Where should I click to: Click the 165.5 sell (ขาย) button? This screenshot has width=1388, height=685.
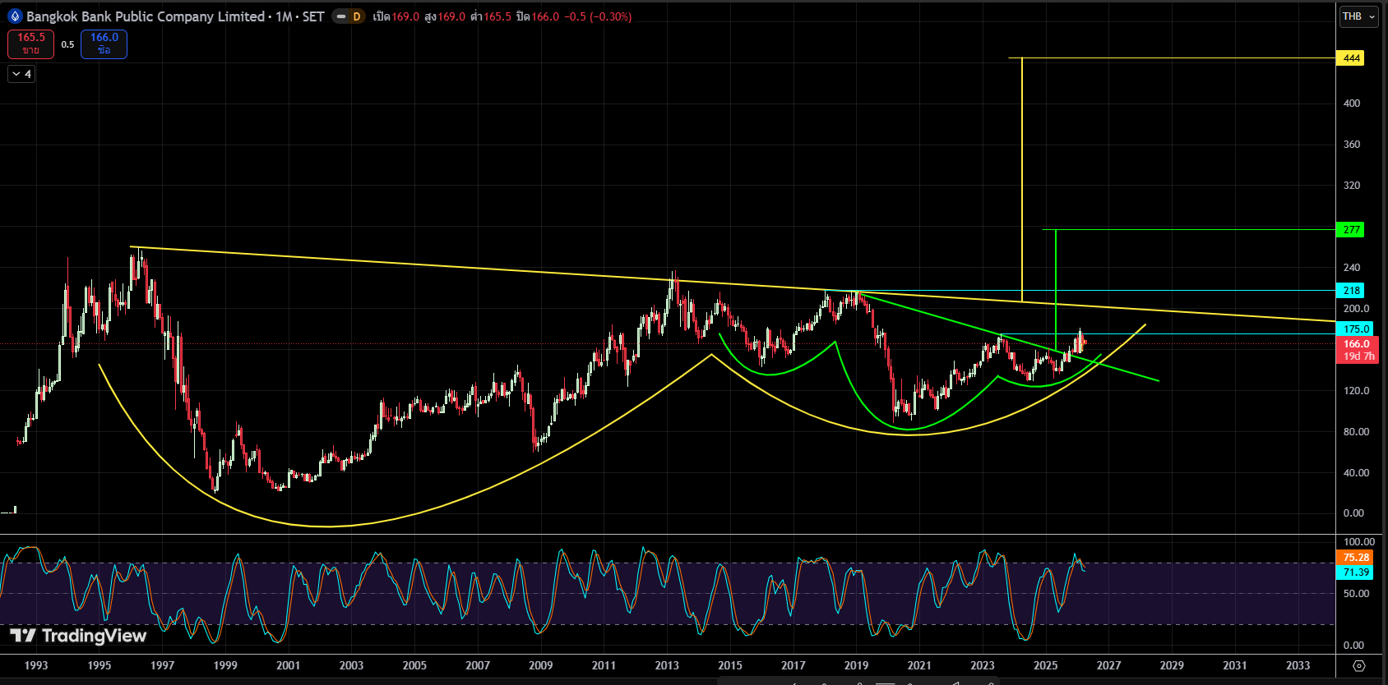(31, 44)
